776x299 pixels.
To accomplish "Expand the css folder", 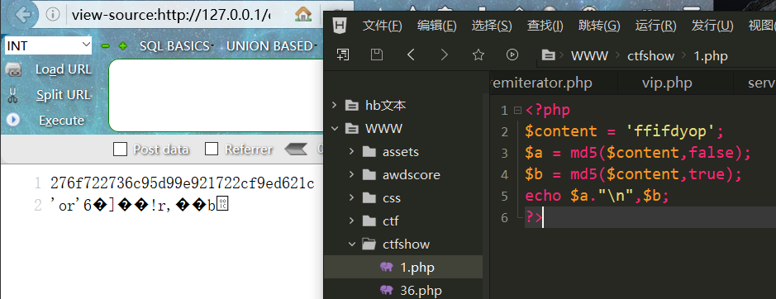I will coord(352,198).
